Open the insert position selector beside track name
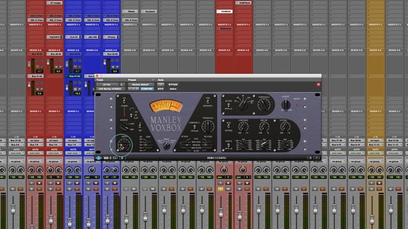This screenshot has height=229, width=408. (x=122, y=85)
